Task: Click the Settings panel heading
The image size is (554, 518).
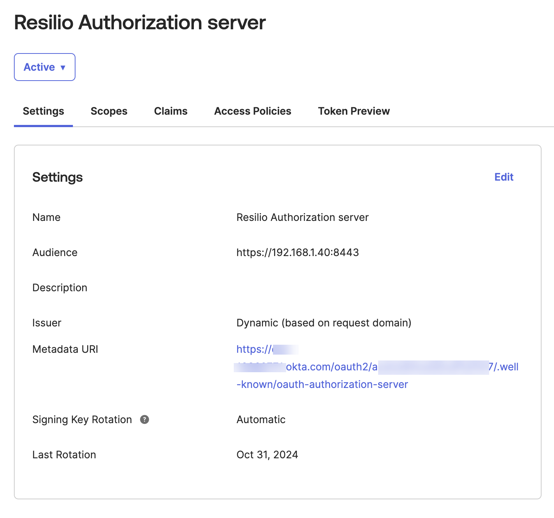Action: click(58, 177)
